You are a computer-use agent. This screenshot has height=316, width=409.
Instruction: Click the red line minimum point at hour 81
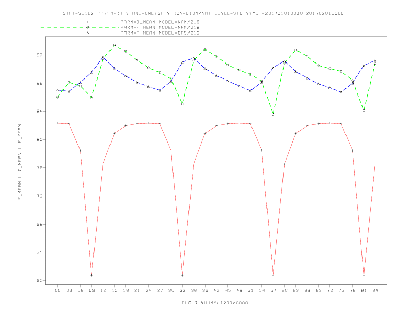coord(364,275)
